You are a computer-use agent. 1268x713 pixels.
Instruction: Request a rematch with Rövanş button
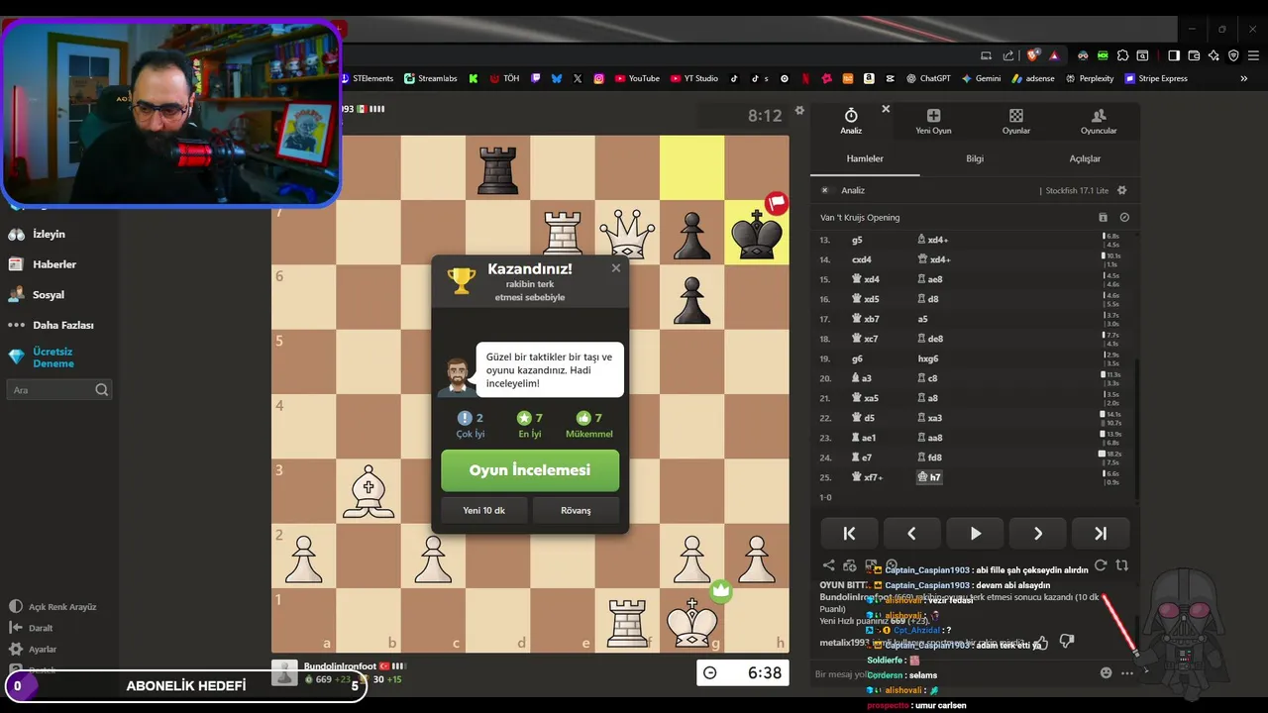click(x=576, y=510)
